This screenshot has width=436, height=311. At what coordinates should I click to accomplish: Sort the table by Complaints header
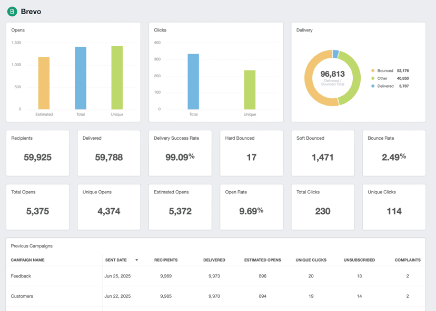[x=408, y=260]
